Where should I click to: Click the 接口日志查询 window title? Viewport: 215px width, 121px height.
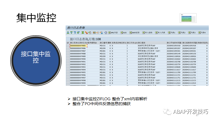click(x=76, y=28)
